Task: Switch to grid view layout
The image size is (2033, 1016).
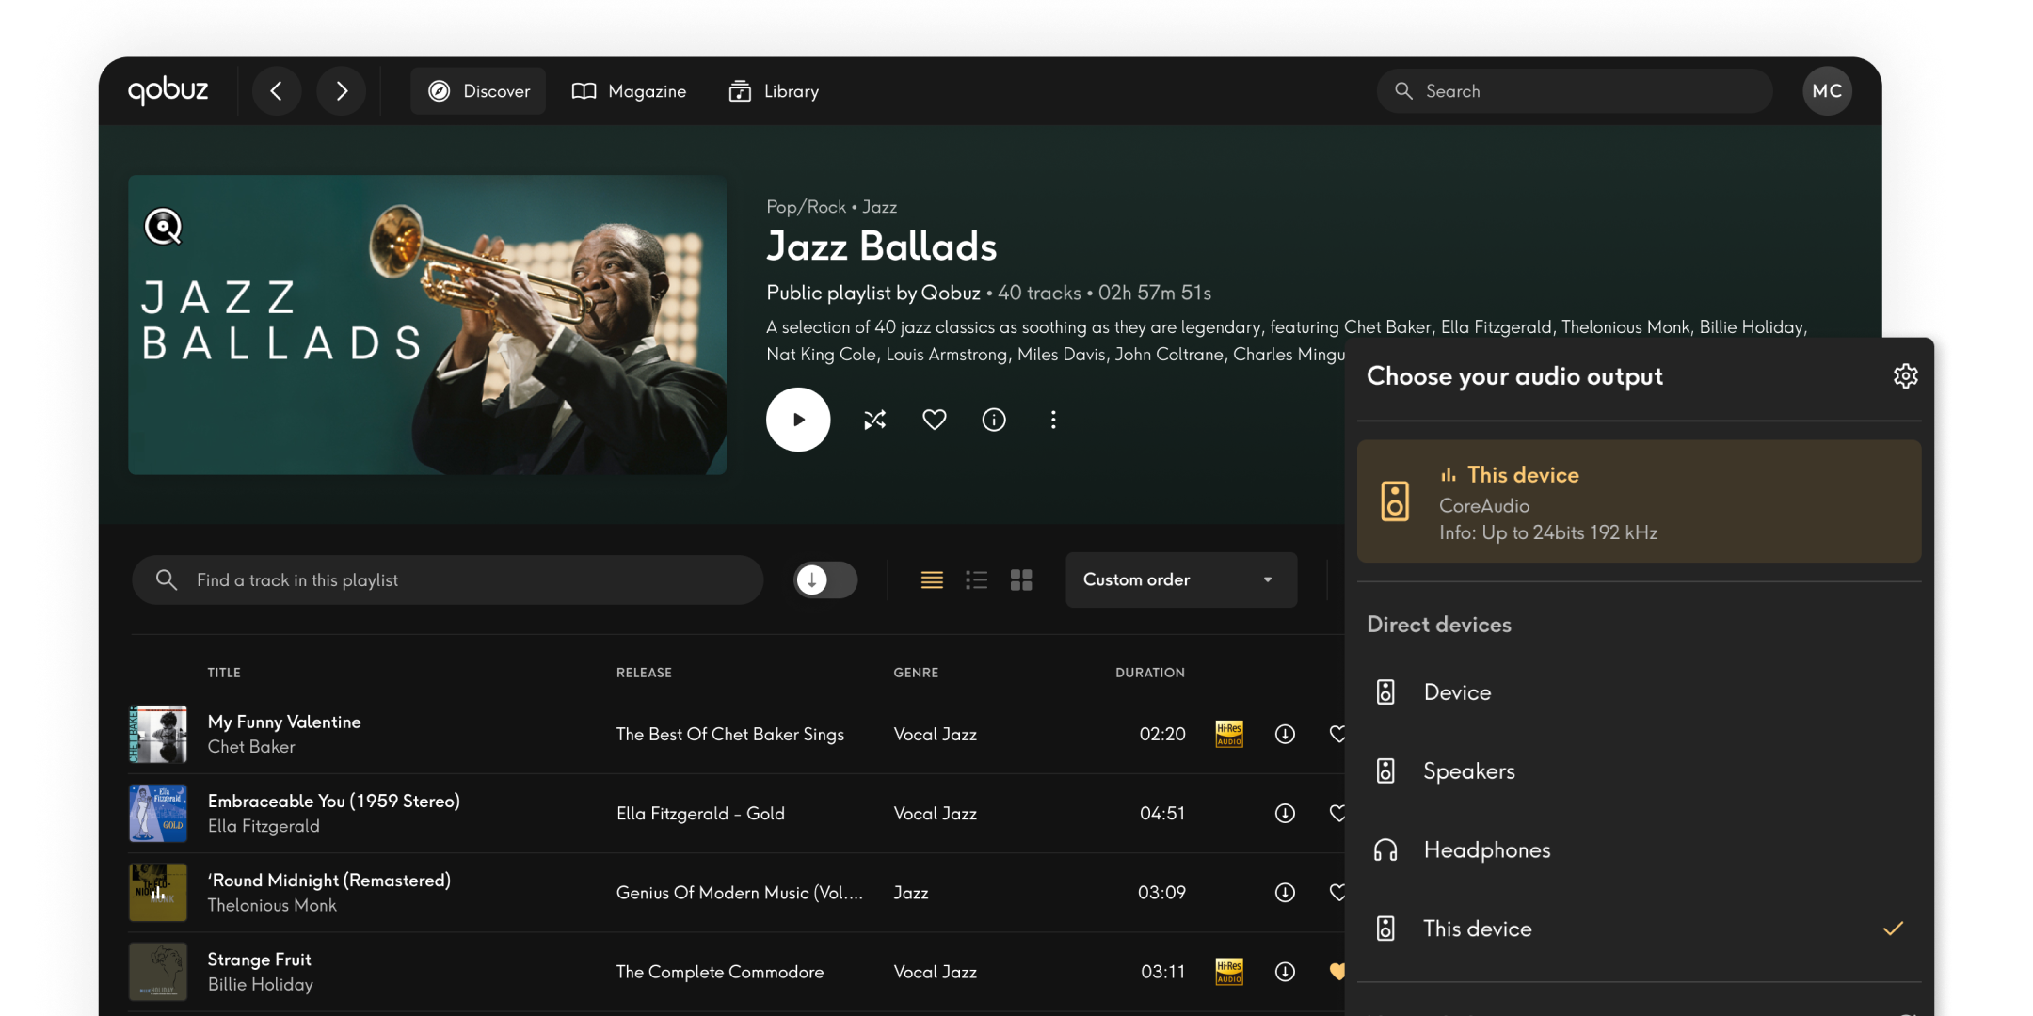Action: coord(1021,579)
